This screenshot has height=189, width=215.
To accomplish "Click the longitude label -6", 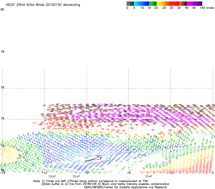I will 129,173.
